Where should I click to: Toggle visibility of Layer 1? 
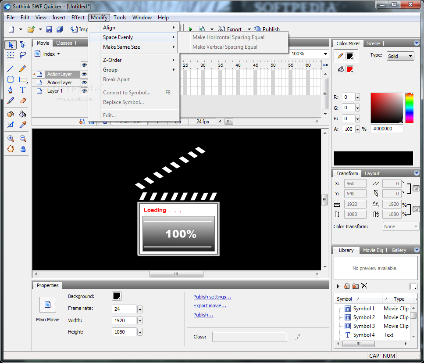[x=84, y=91]
